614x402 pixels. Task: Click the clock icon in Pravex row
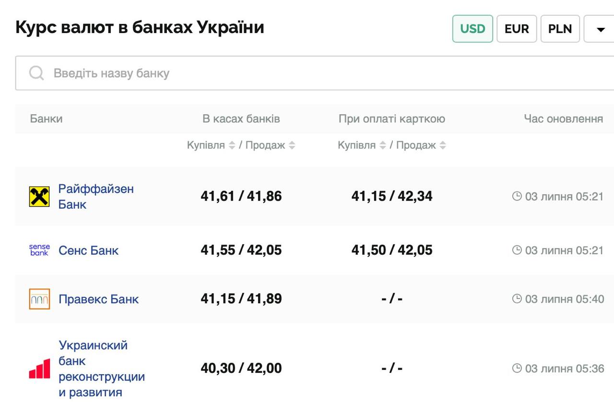[x=517, y=299]
